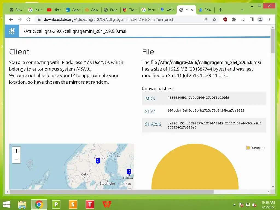This screenshot has height=210, width=280.
Task: Click the scroll right arrow on the horizontal scrollbar
Action: (x=268, y=192)
